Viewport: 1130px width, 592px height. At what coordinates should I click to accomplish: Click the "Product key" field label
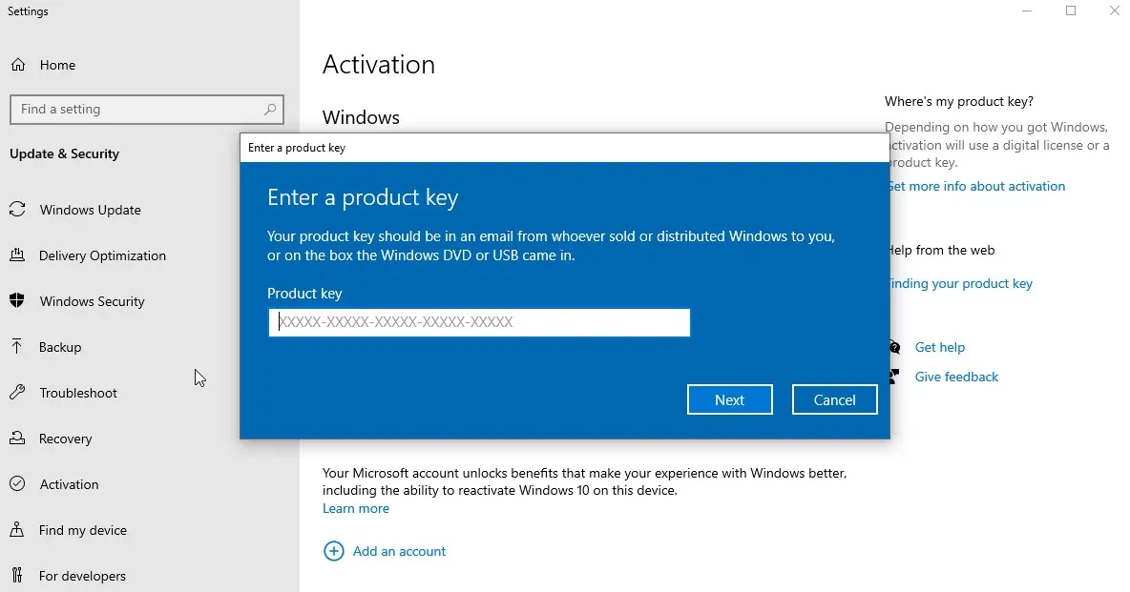pyautogui.click(x=304, y=293)
